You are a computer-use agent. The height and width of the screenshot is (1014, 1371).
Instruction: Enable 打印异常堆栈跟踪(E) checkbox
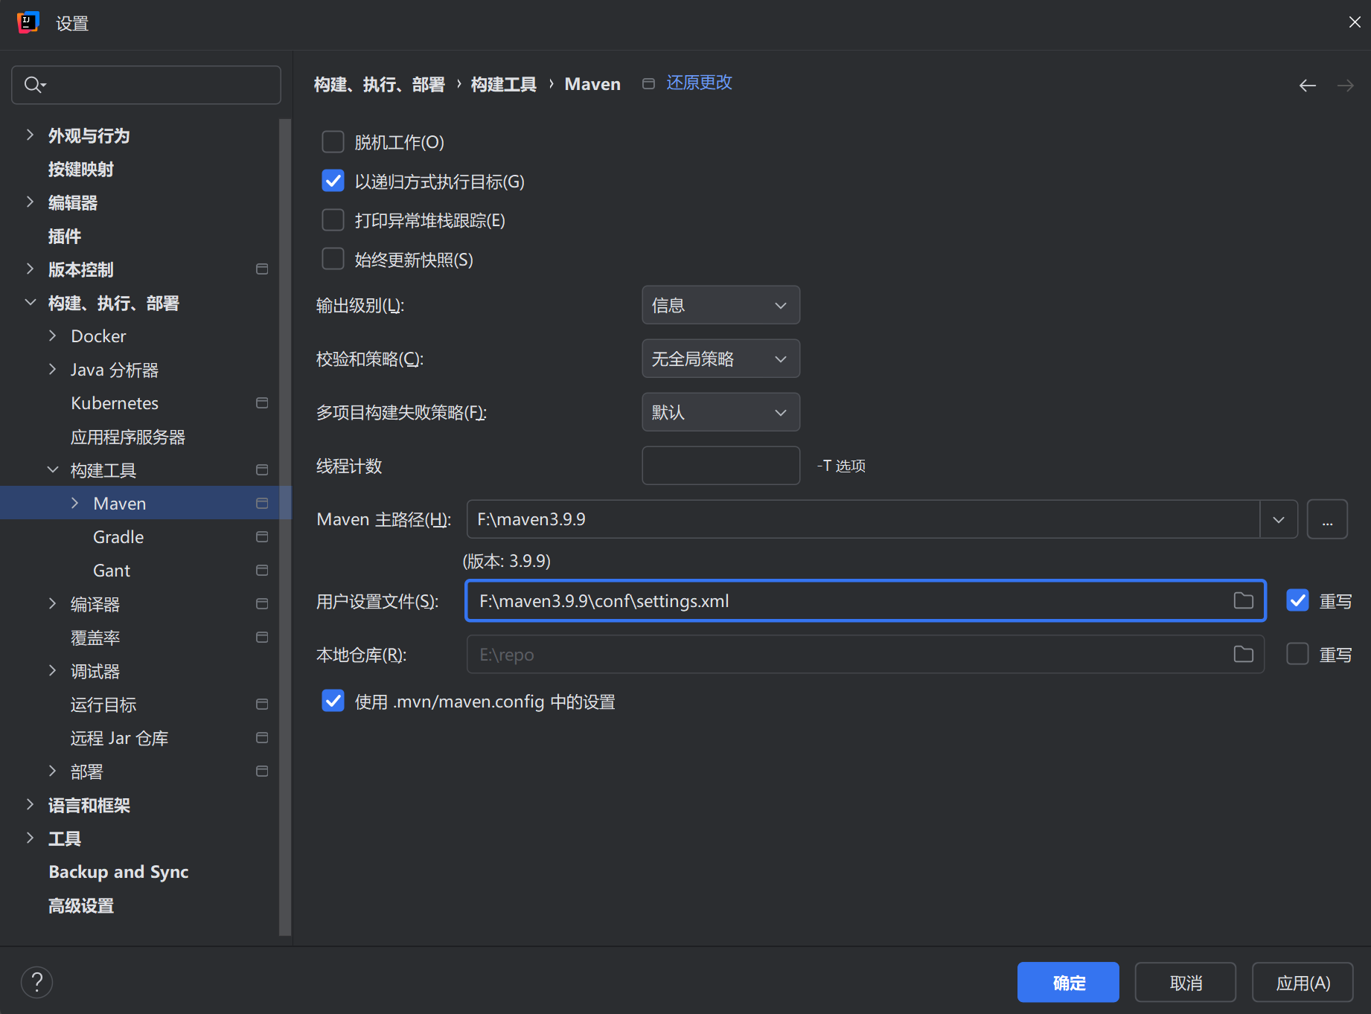pyautogui.click(x=333, y=220)
